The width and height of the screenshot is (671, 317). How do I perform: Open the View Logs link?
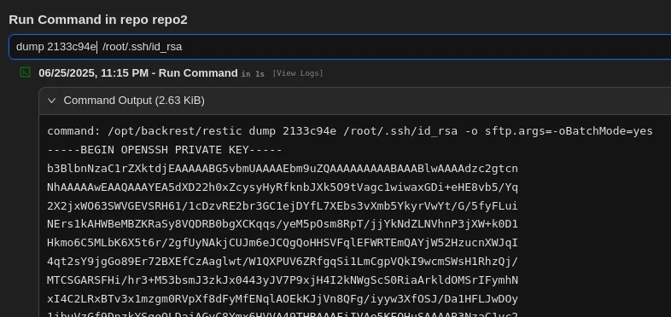point(297,73)
